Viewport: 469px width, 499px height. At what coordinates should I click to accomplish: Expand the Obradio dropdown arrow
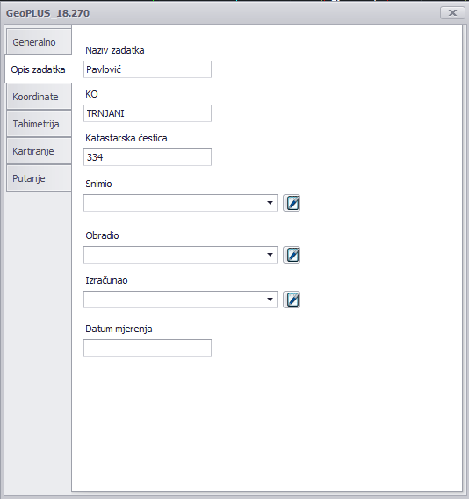[270, 255]
